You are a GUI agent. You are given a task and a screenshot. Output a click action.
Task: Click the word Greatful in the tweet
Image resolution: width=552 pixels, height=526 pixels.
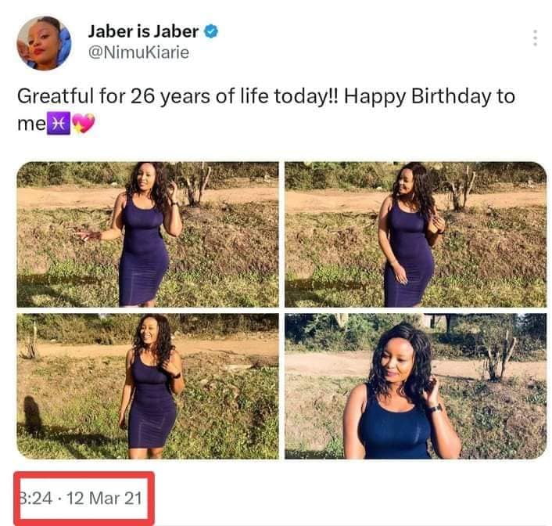54,98
